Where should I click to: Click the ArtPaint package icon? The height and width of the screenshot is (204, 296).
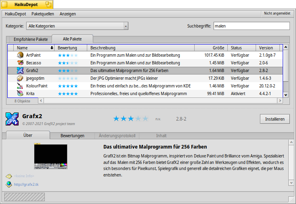20,55
